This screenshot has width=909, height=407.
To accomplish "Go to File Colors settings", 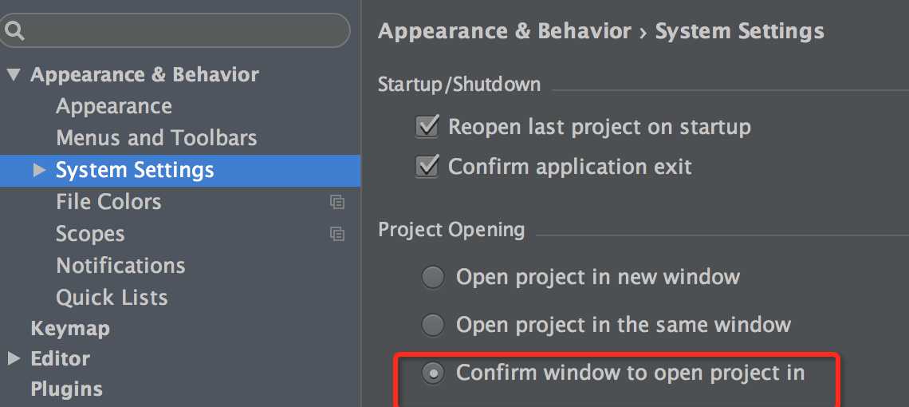I will tap(108, 202).
